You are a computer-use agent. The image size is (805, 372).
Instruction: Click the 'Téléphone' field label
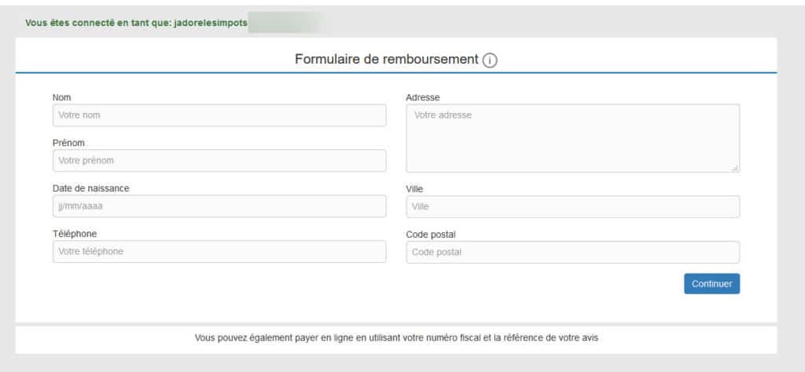click(x=75, y=234)
